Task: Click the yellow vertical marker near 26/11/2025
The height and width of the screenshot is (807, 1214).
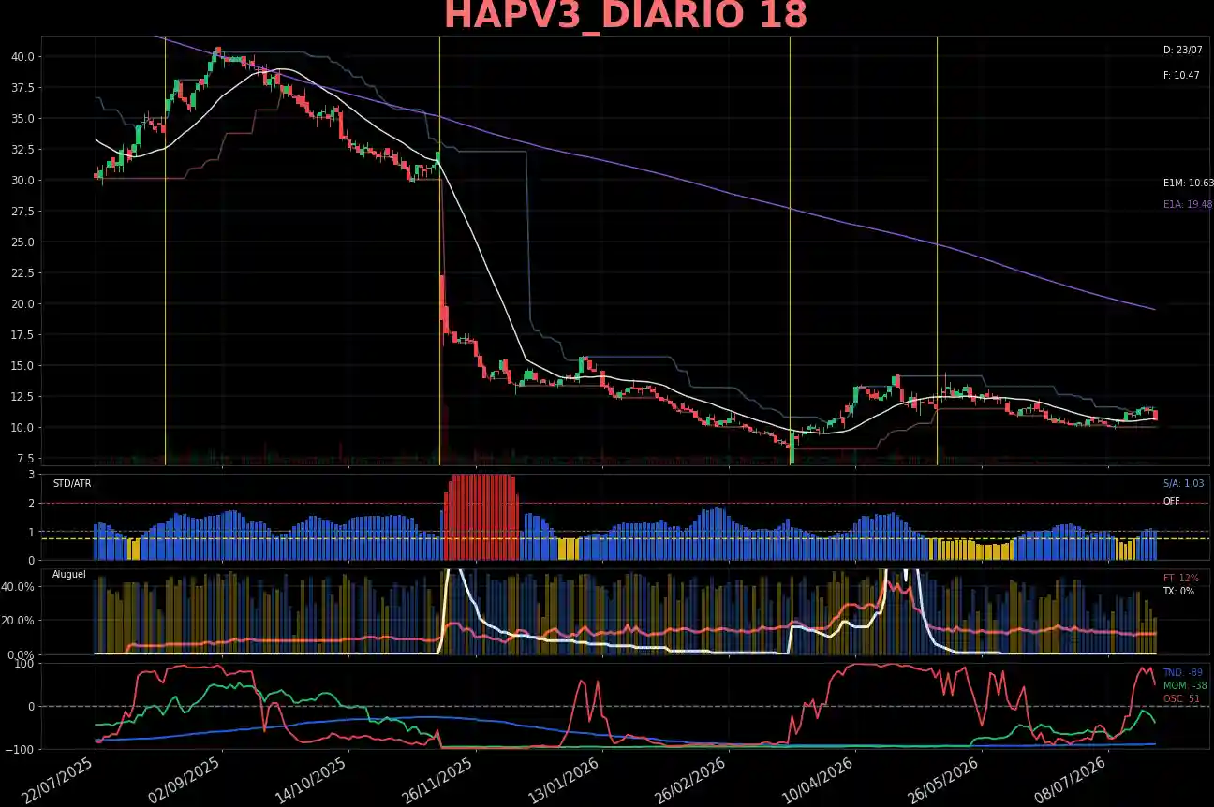Action: click(439, 250)
